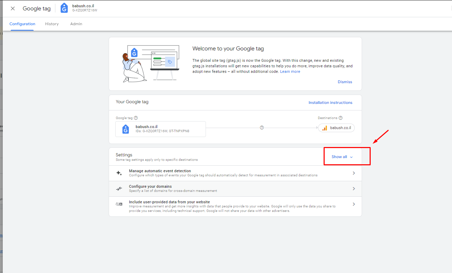Switch to the History tab
This screenshot has width=452, height=273.
point(52,24)
